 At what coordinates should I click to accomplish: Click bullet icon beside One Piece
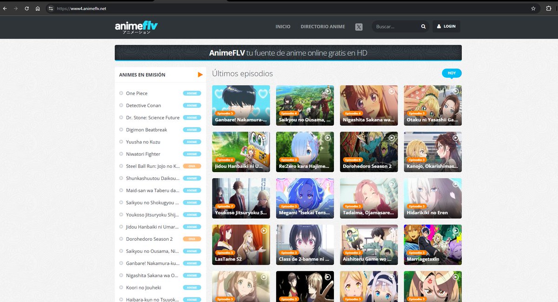[121, 93]
